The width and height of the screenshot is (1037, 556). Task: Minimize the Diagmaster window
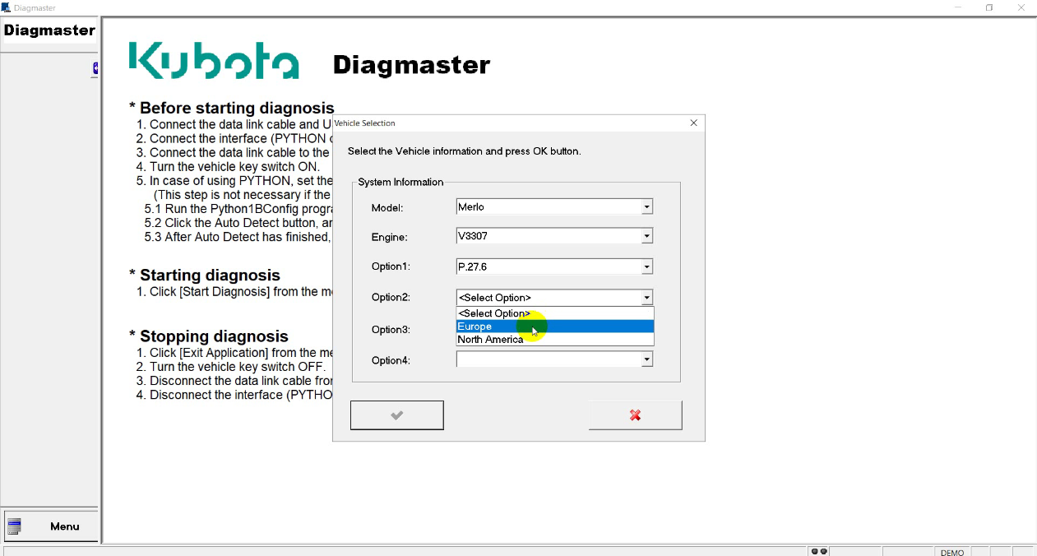(x=958, y=7)
